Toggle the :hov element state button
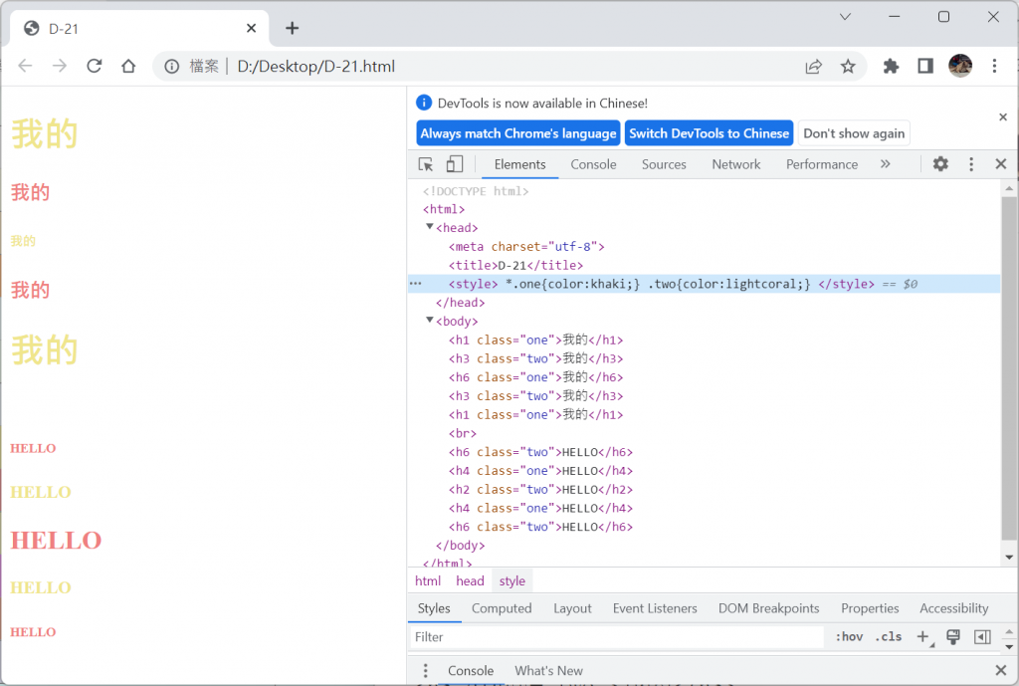The width and height of the screenshot is (1019, 686). [x=849, y=637]
